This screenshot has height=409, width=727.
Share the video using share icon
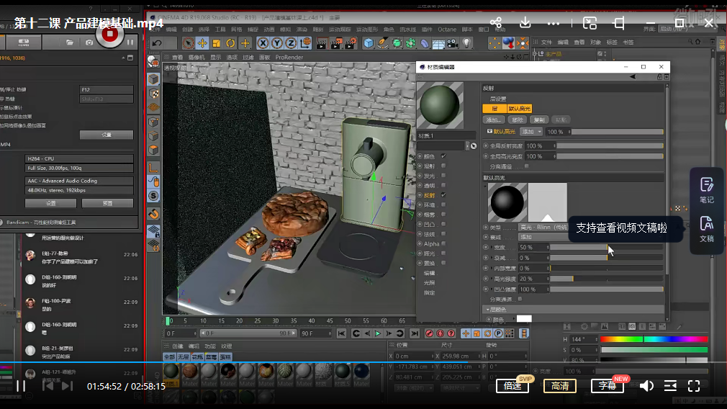pos(496,22)
